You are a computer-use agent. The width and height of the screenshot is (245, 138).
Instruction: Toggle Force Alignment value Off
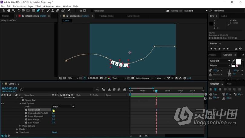[x=53, y=116]
